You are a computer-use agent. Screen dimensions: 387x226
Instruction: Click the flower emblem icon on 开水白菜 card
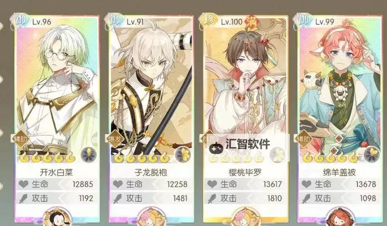coord(89,154)
